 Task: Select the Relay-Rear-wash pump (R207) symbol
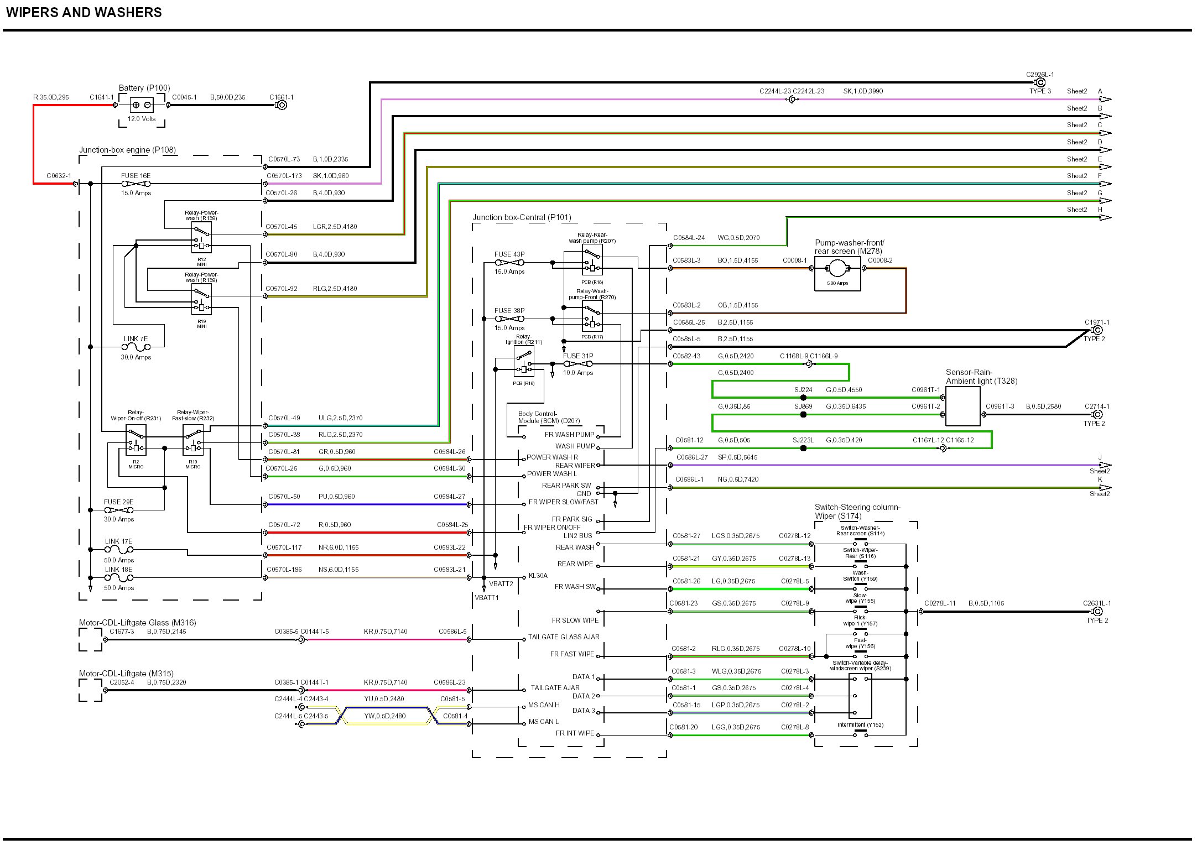tap(592, 260)
